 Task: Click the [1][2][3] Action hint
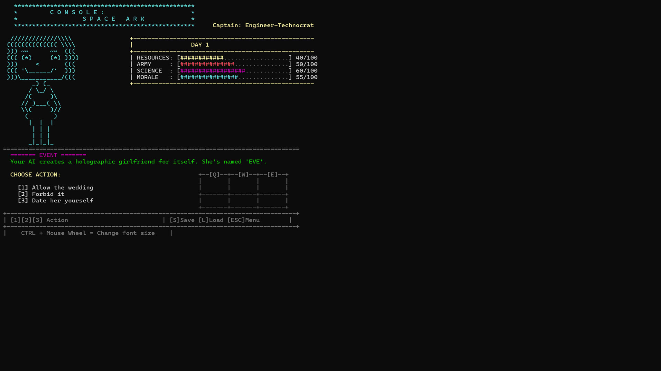coord(39,220)
